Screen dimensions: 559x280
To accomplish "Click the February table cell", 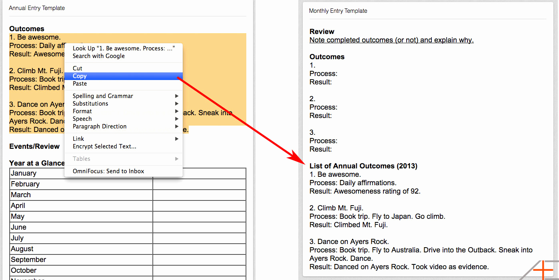I will coord(81,184).
